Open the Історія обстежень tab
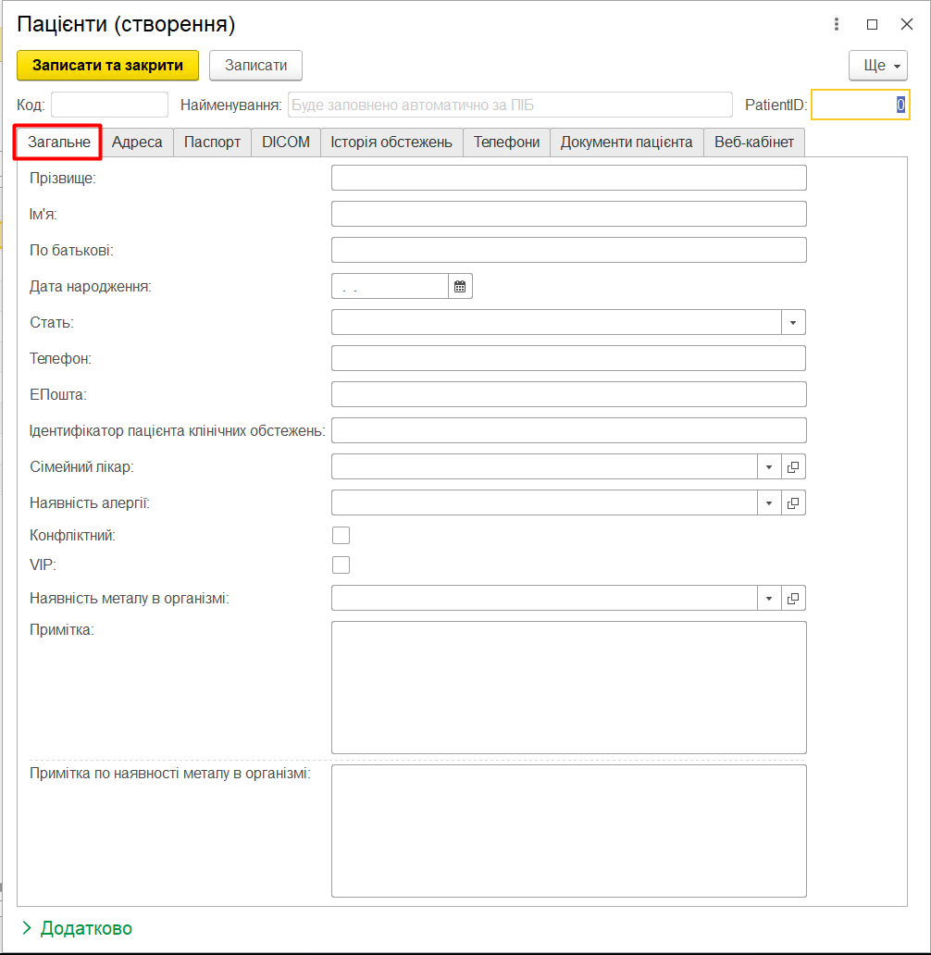This screenshot has width=931, height=955. pos(391,143)
